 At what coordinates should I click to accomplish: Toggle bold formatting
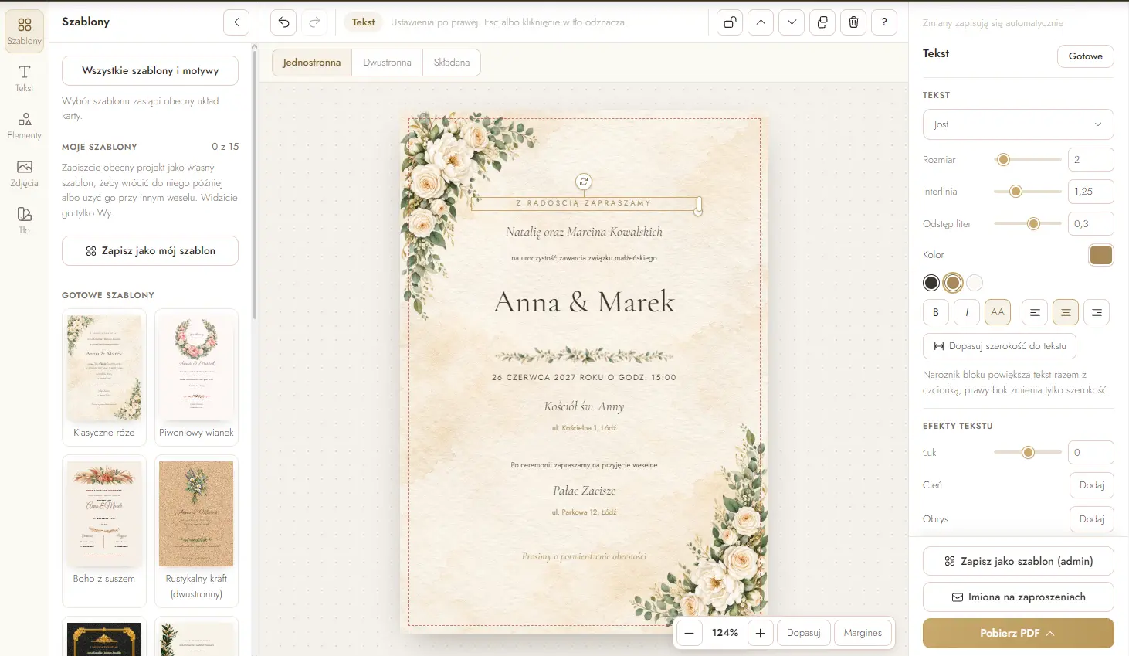coord(936,312)
